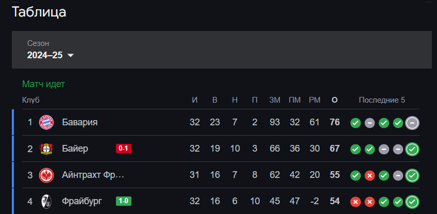This screenshot has width=437, height=214.
Task: Open the Бавария team link
Action: pos(80,122)
